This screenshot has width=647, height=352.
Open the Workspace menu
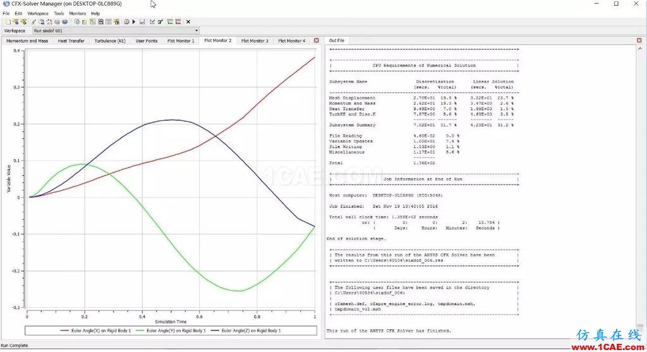38,13
